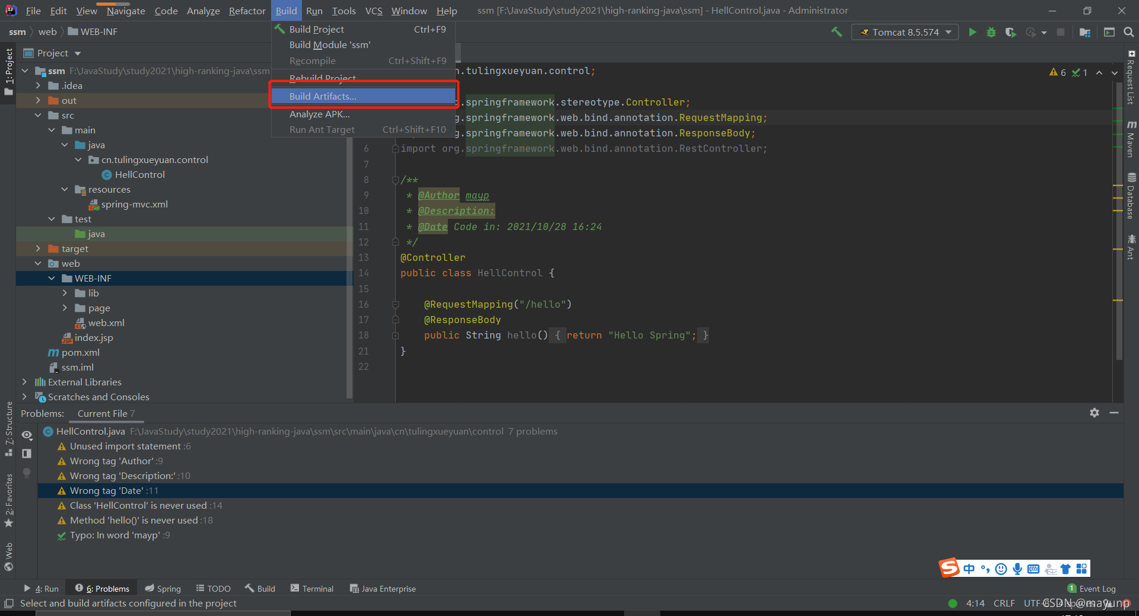
Task: Expand the target folder
Action: [38, 248]
